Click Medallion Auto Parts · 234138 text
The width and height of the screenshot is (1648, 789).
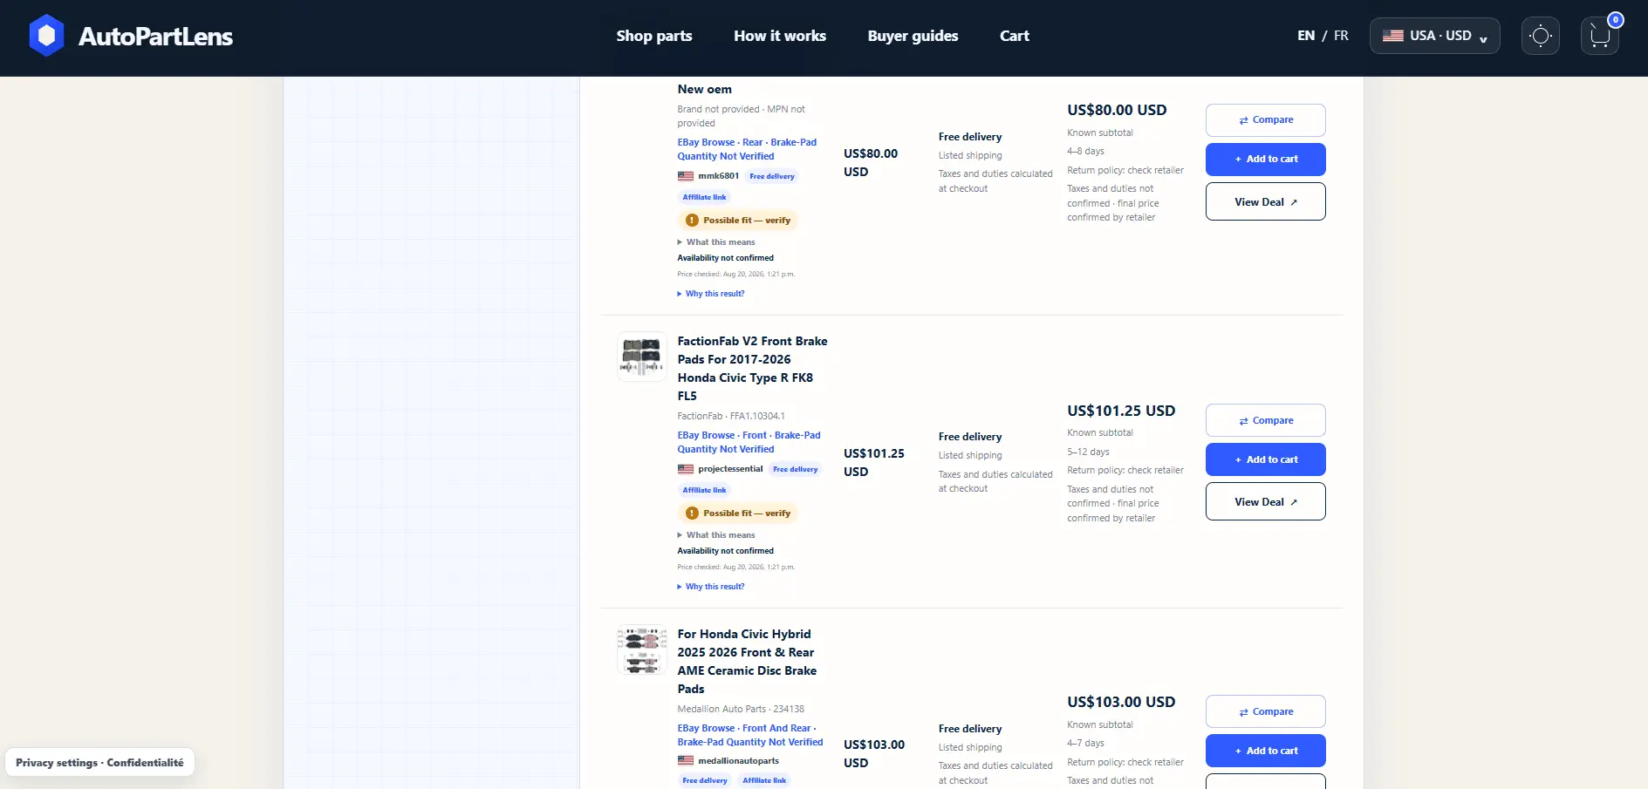click(x=741, y=710)
